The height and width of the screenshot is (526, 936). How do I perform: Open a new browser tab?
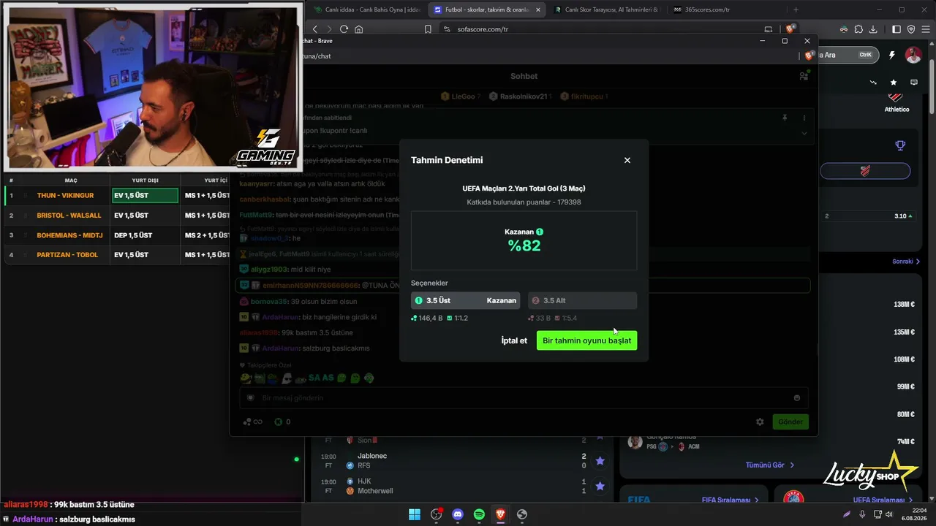pyautogui.click(x=796, y=9)
